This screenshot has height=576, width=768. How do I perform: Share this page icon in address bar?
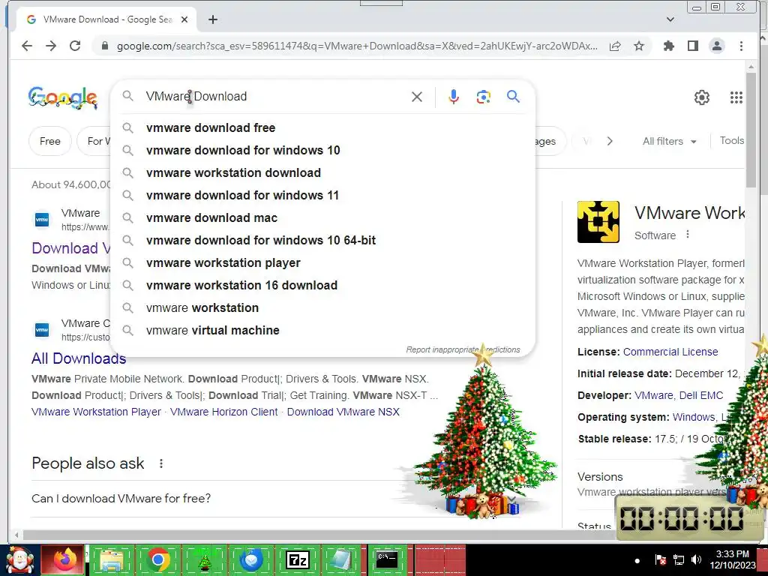(615, 46)
